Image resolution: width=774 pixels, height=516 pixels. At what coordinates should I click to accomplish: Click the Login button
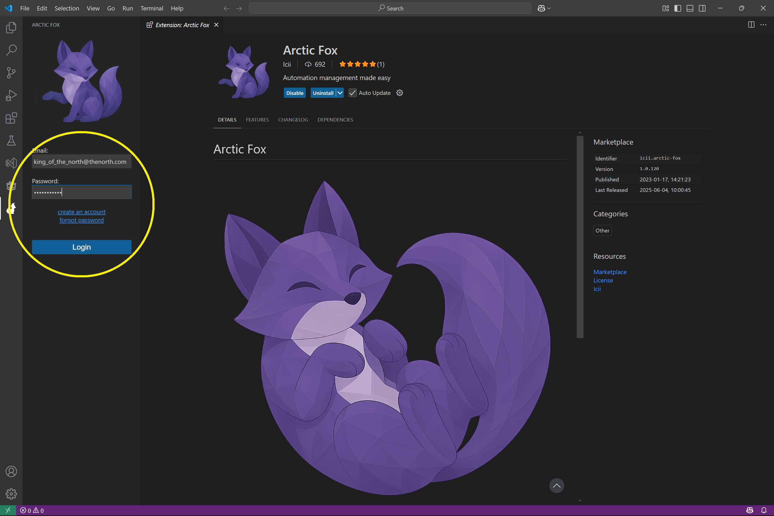[82, 247]
